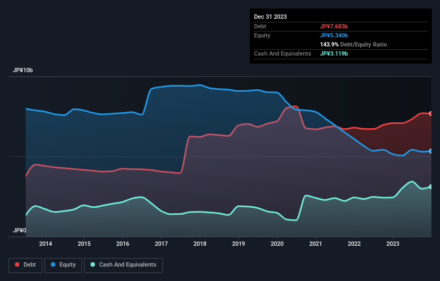Click the Dec 31 2023 tooltip date
Screen dimensions: 440x281
coord(270,17)
